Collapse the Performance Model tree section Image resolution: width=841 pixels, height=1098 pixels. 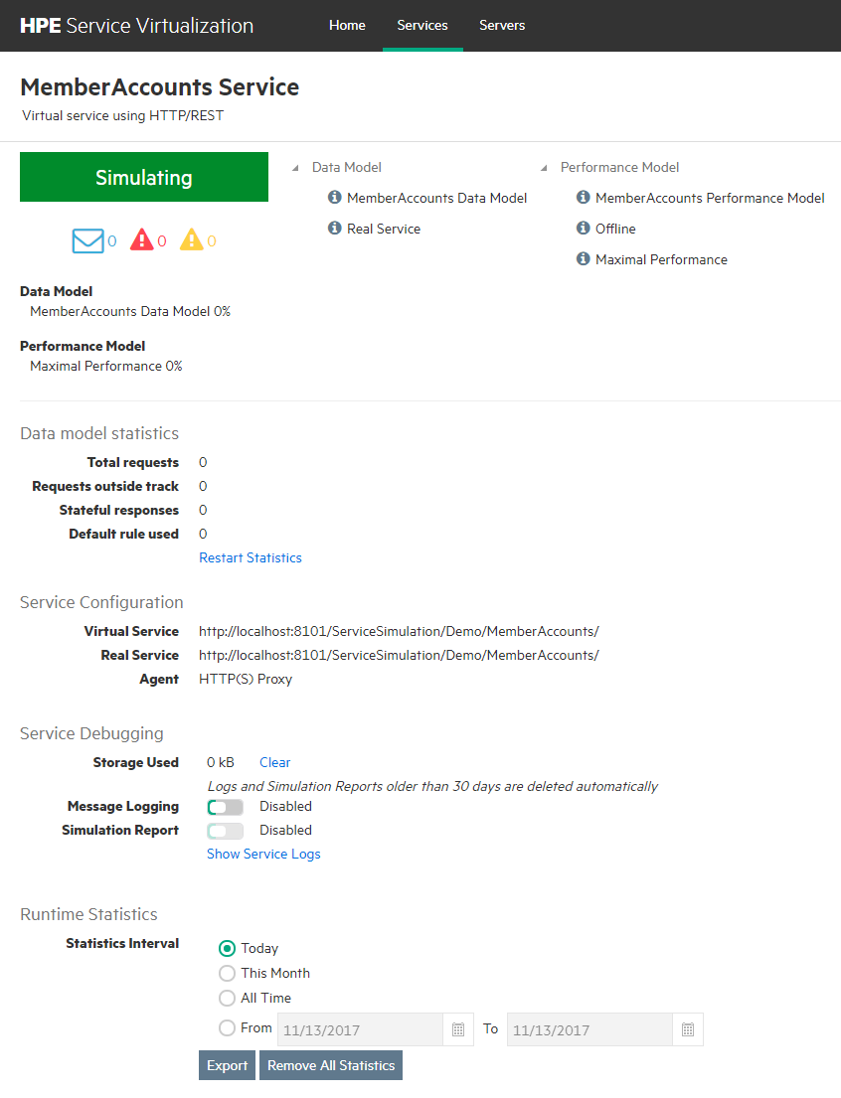pyautogui.click(x=544, y=168)
